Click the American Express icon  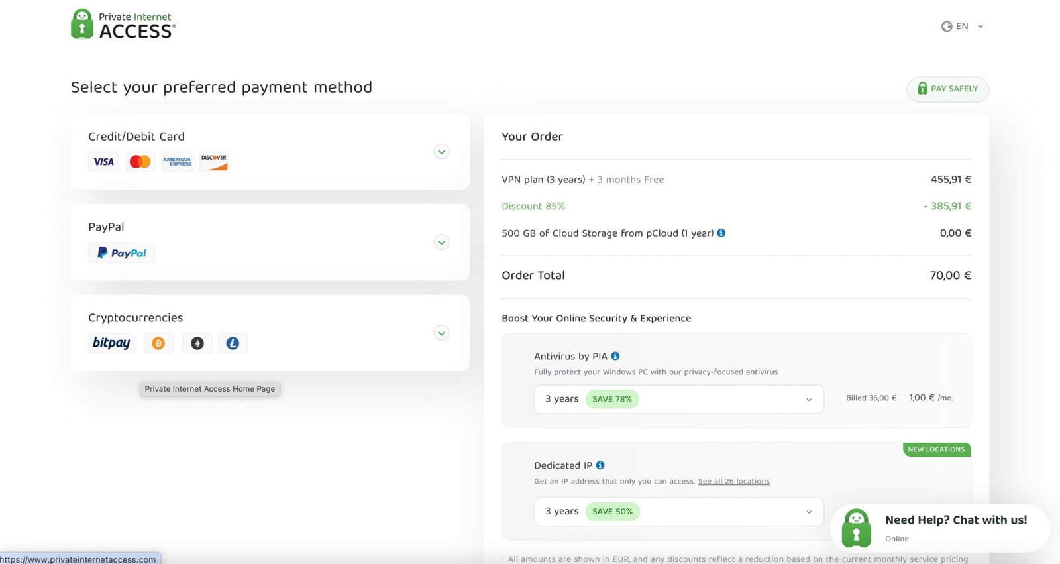pyautogui.click(x=177, y=162)
